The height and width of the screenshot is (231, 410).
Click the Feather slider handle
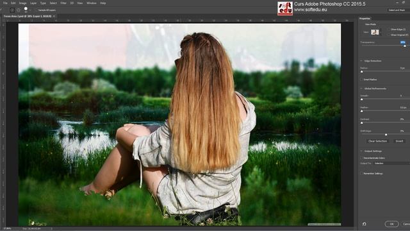[362, 111]
